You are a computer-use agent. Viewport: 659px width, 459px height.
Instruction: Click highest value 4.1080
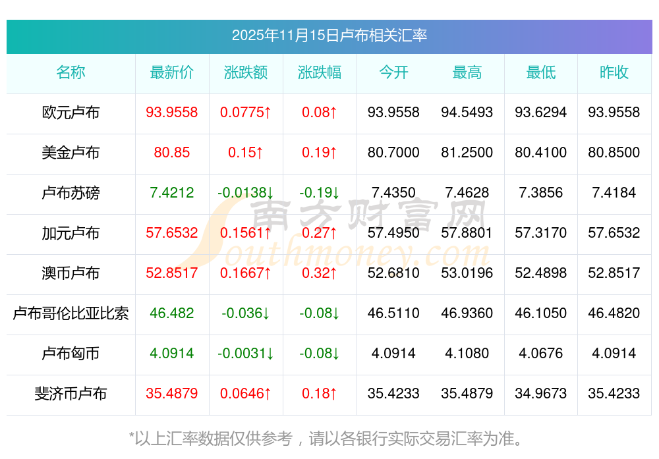[467, 354]
